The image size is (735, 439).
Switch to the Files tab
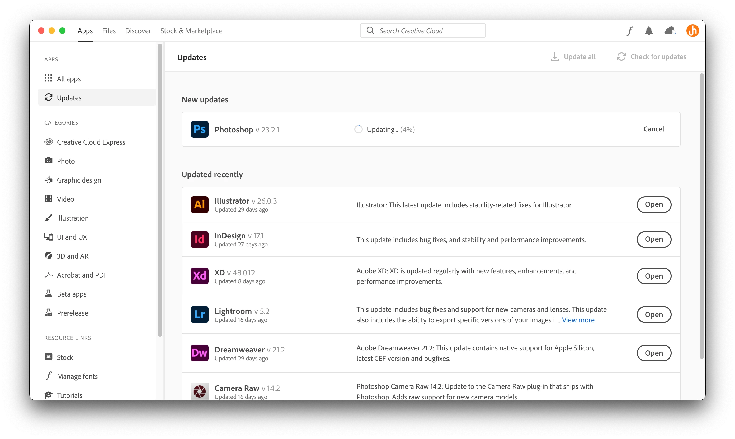coord(109,31)
